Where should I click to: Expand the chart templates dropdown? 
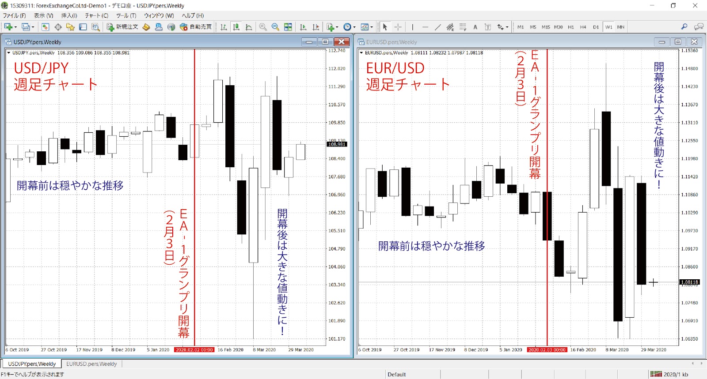tap(372, 27)
